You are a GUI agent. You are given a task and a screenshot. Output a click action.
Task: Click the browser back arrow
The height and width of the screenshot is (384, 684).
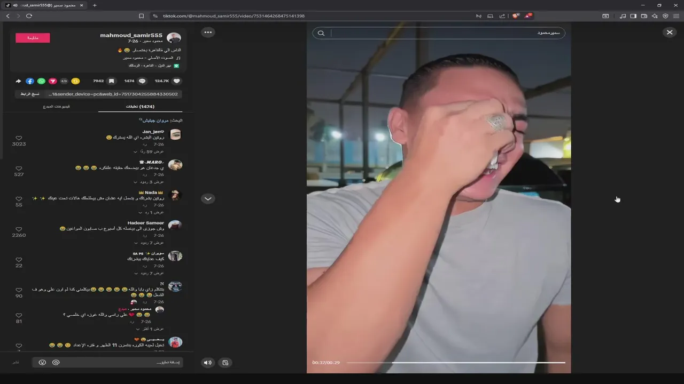(x=7, y=16)
